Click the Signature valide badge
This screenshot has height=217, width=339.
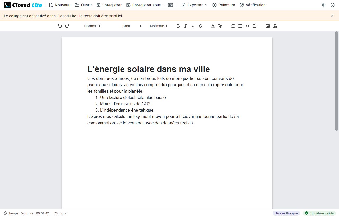pyautogui.click(x=319, y=213)
